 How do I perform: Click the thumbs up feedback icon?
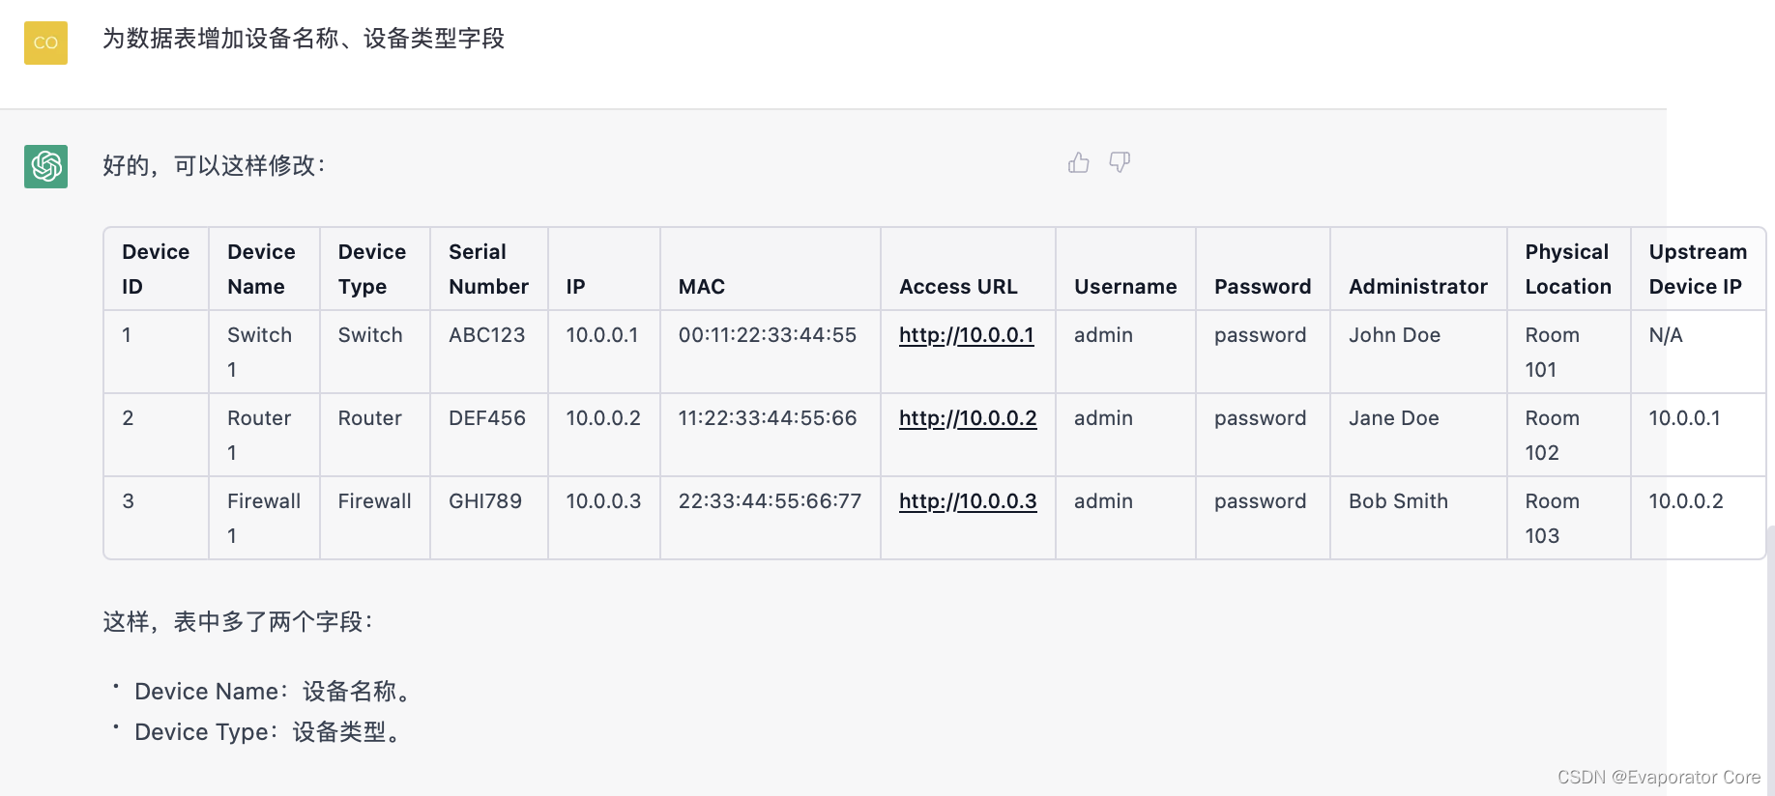1078,163
